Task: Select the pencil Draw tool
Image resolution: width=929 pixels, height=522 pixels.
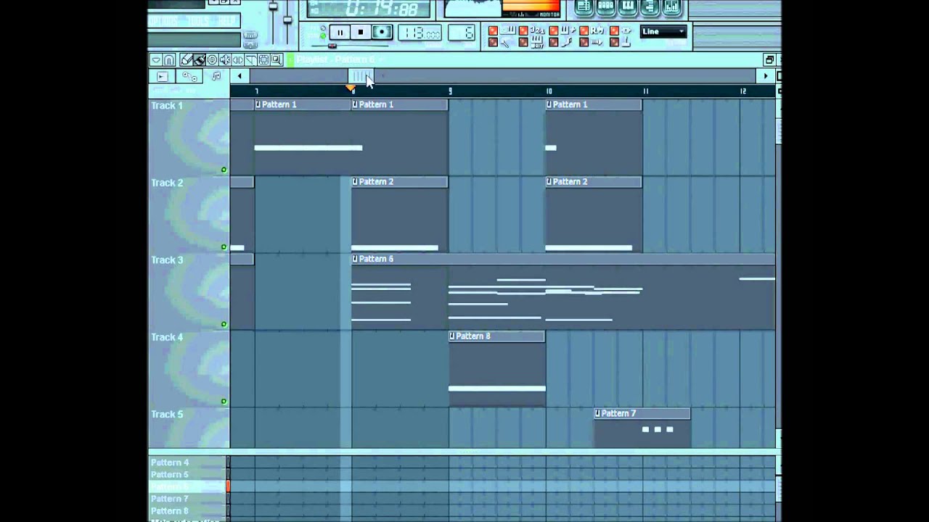Action: (x=187, y=60)
